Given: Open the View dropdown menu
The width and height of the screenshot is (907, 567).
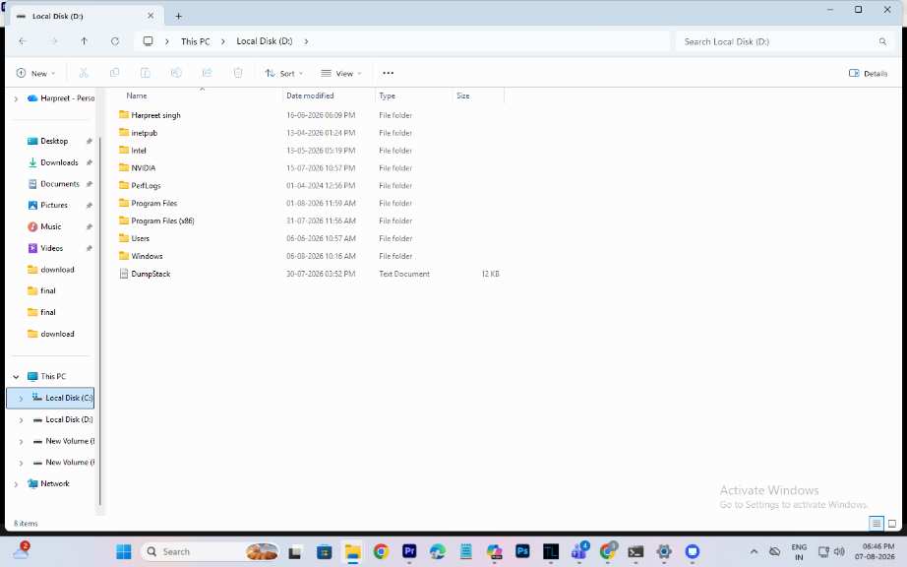Looking at the screenshot, I should tap(341, 74).
